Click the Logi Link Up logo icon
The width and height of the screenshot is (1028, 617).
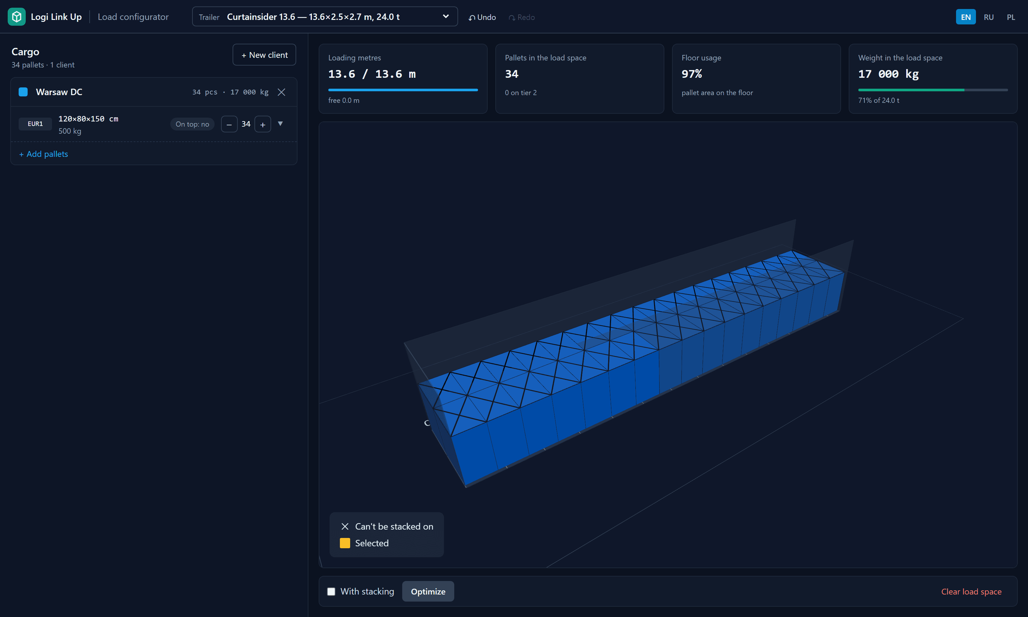17,17
